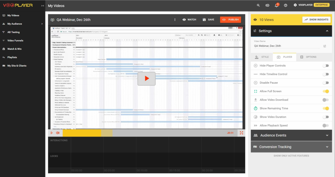The width and height of the screenshot is (335, 177).
Task: Expand the Audience Events panel
Action: (x=291, y=135)
